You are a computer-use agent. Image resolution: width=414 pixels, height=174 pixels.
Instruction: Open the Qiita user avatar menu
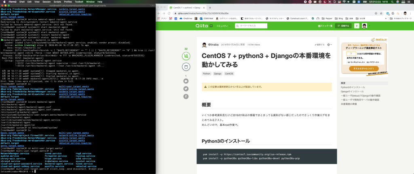pos(365,26)
